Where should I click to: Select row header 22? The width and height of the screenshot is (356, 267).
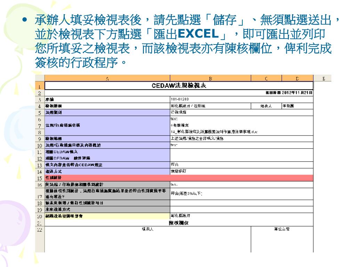coord(40,239)
